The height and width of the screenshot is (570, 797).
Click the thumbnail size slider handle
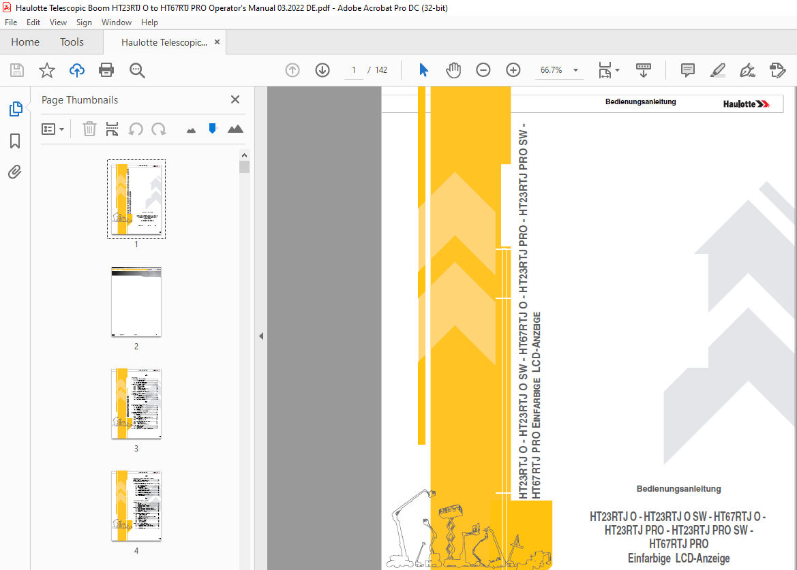pyautogui.click(x=213, y=129)
